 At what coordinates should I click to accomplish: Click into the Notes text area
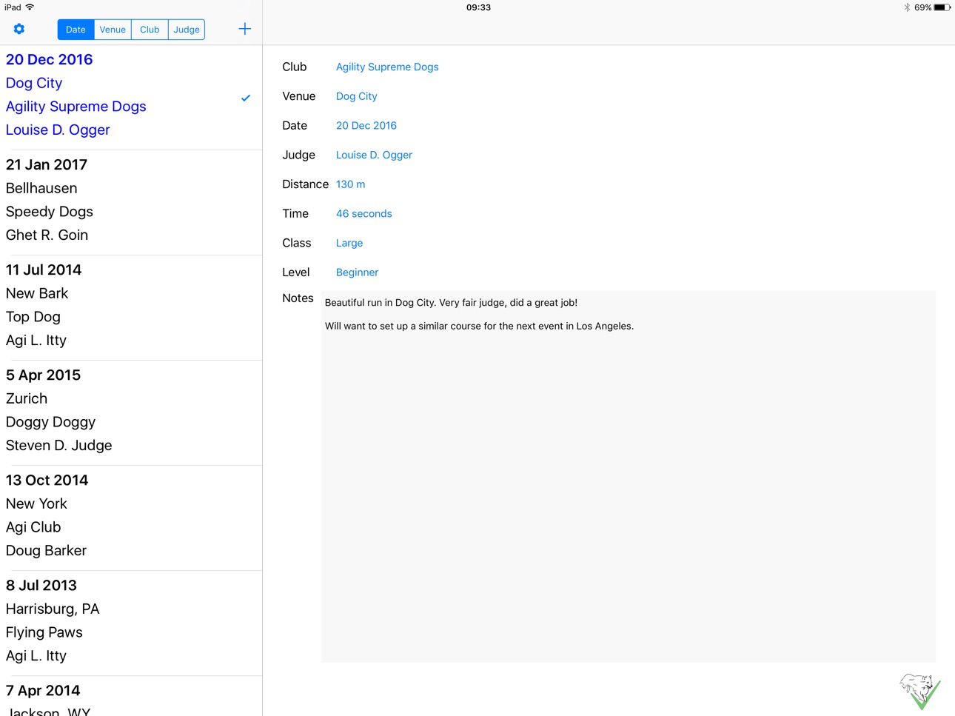tap(629, 477)
